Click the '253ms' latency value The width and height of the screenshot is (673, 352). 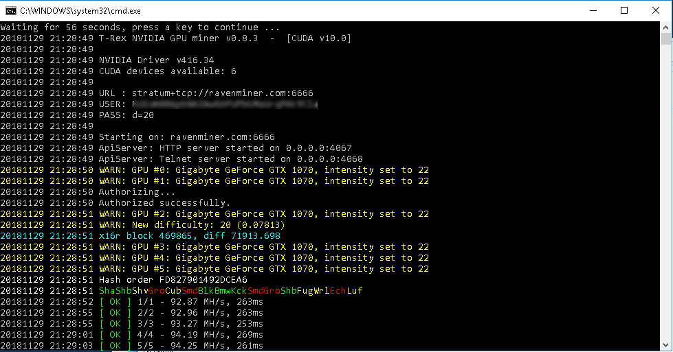(250, 324)
